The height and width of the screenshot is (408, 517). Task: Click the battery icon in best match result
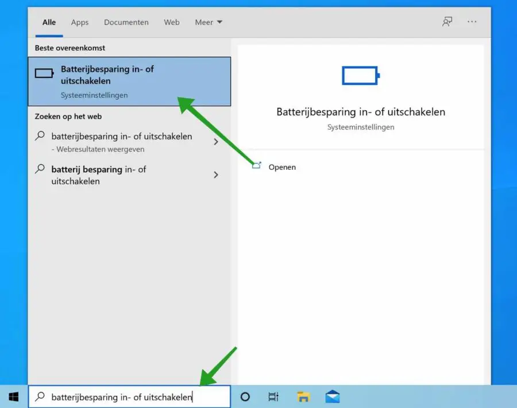pyautogui.click(x=44, y=73)
